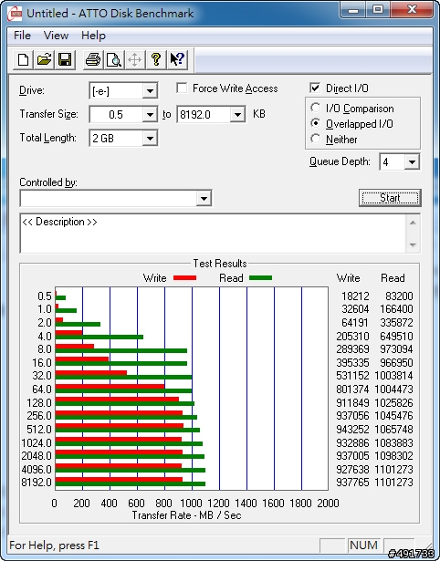Click the Transfer Rate - MB / Sec axis label
Screen dimensions: 440x561
click(186, 515)
